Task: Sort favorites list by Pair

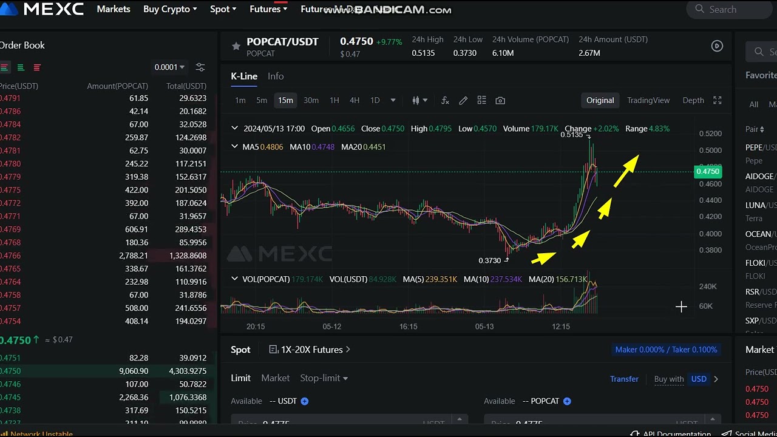Action: [x=755, y=129]
